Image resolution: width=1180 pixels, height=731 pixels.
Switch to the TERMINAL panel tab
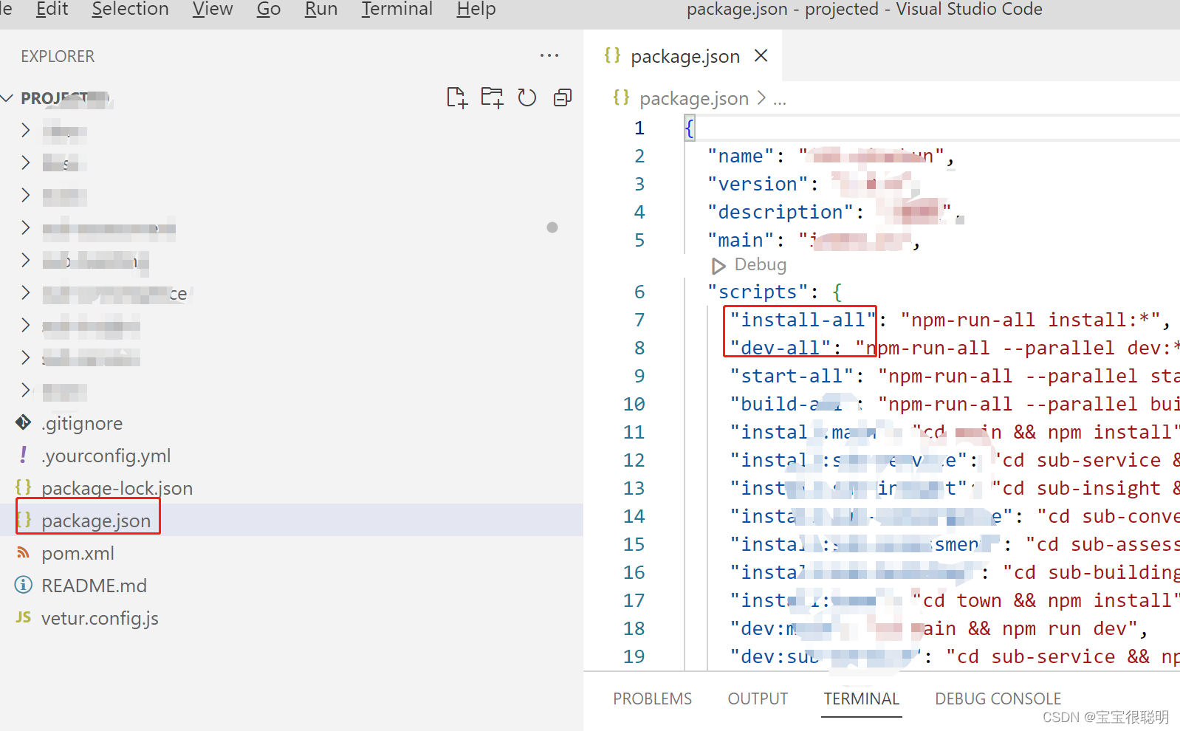pos(862,699)
